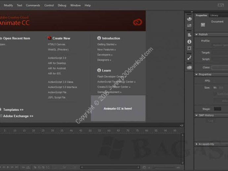Viewport: 228px width, 171px height.
Task: Click the timeline Play button
Action: [8, 167]
